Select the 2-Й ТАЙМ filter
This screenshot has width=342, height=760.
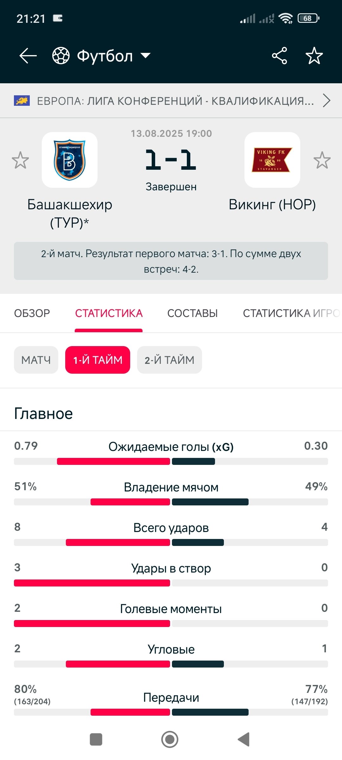click(x=169, y=360)
